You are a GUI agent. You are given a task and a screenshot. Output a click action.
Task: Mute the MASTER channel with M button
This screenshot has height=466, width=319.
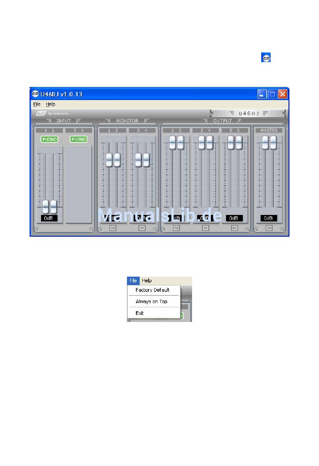click(x=269, y=228)
